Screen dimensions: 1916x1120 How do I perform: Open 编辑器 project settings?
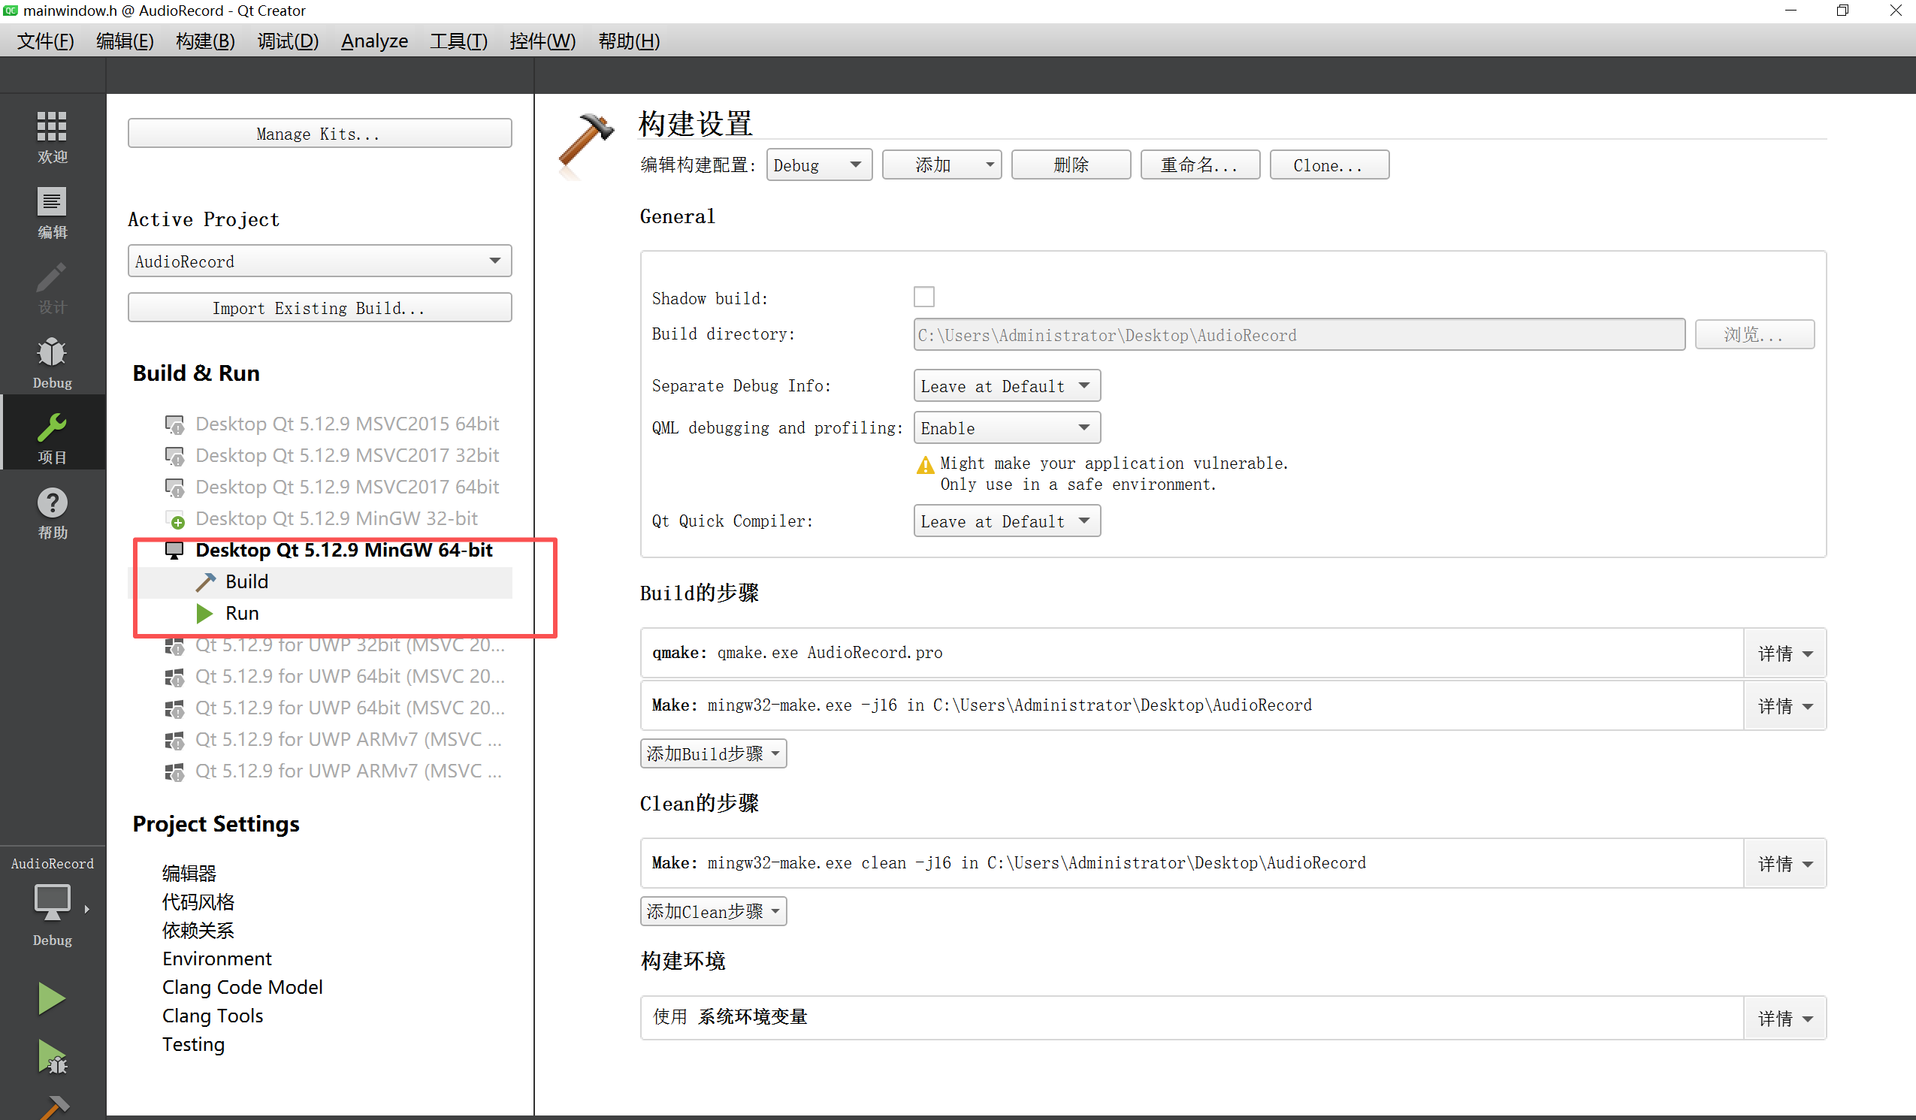189,873
